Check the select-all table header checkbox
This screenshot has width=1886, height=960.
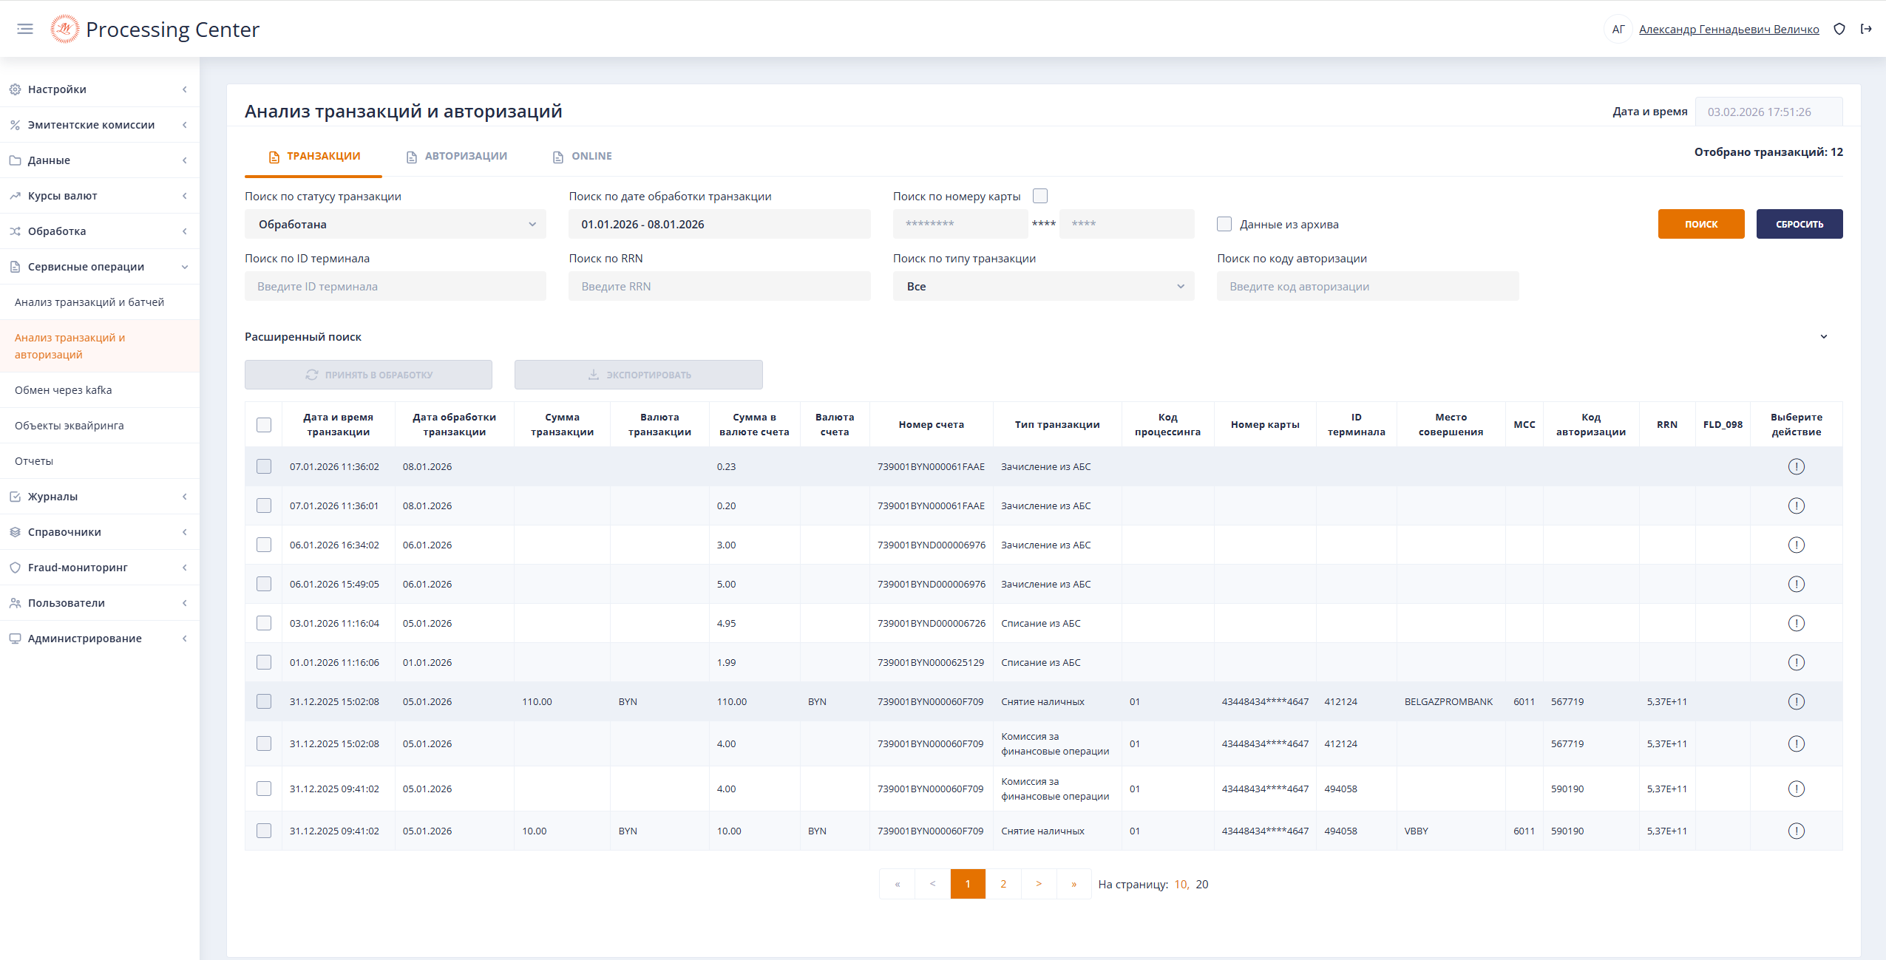[x=264, y=425]
